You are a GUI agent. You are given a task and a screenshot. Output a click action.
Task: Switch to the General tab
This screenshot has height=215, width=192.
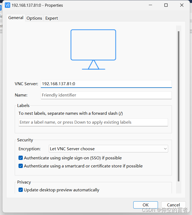[16, 18]
